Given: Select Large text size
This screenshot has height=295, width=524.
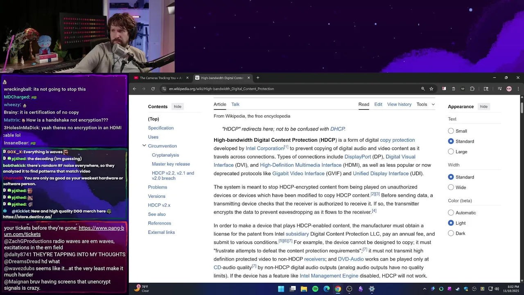Looking at the screenshot, I should (451, 152).
